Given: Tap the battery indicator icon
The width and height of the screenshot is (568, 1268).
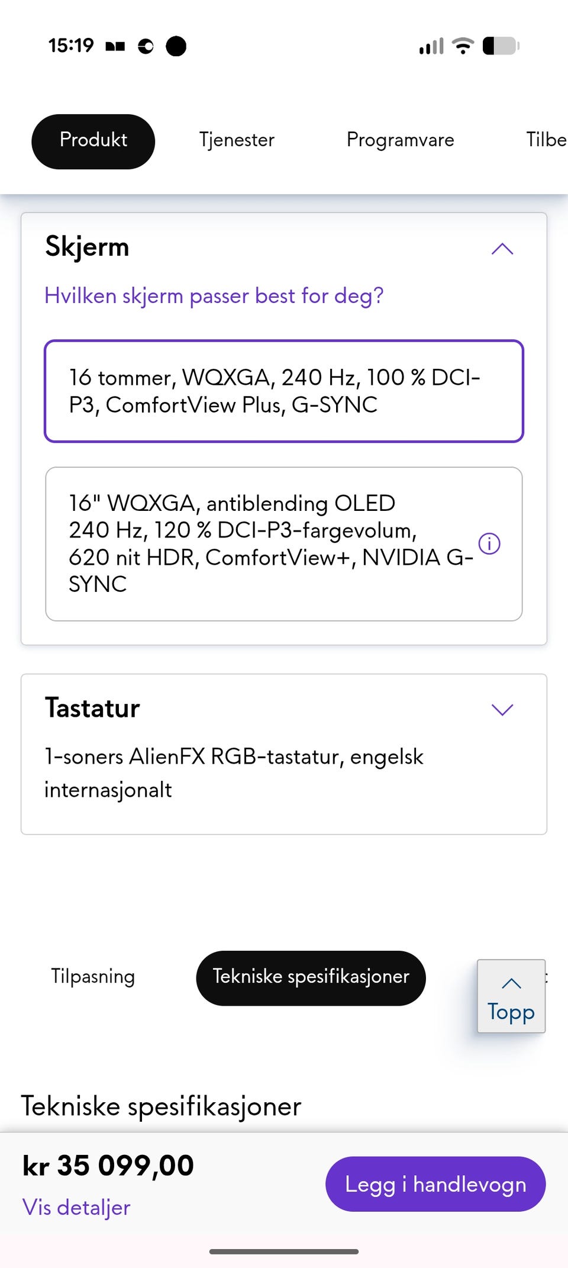Looking at the screenshot, I should (501, 46).
